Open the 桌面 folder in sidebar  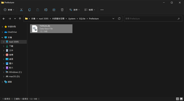point(11,59)
